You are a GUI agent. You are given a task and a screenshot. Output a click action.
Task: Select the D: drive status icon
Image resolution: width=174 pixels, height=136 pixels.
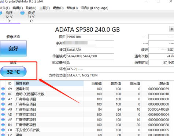tap(1, 13)
